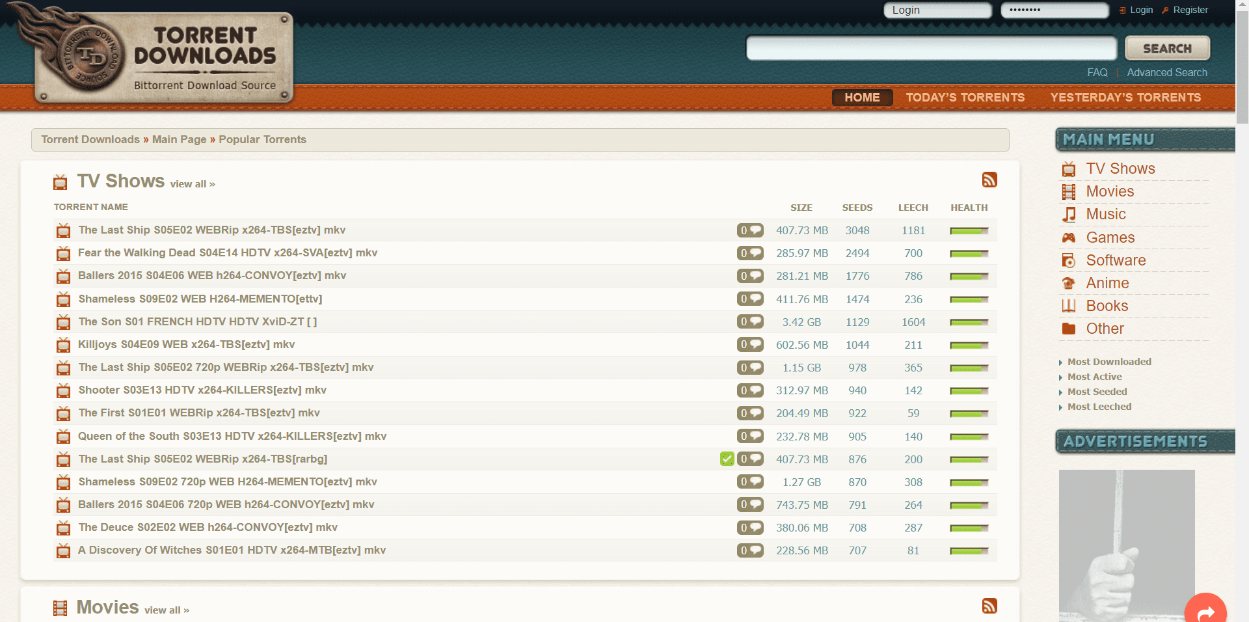This screenshot has height=622, width=1249.
Task: Select the Software icon in the sidebar
Action: pos(1069,260)
